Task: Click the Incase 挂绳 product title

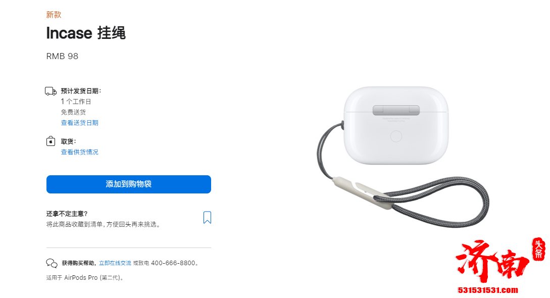Action: click(86, 33)
